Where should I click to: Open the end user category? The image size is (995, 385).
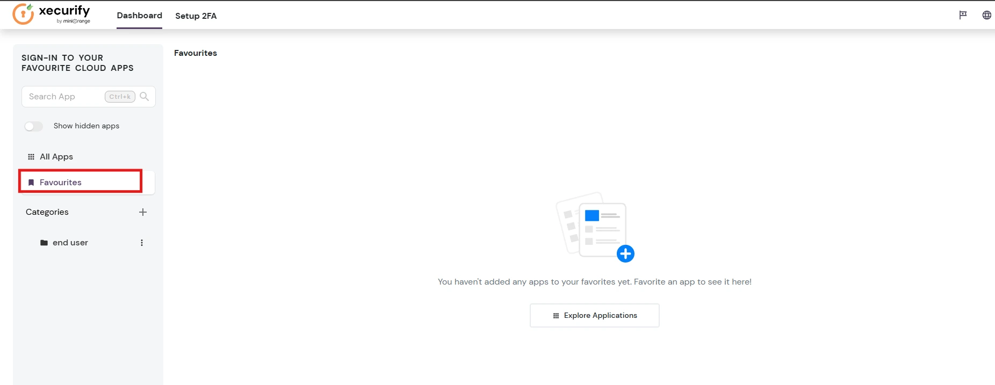[70, 243]
